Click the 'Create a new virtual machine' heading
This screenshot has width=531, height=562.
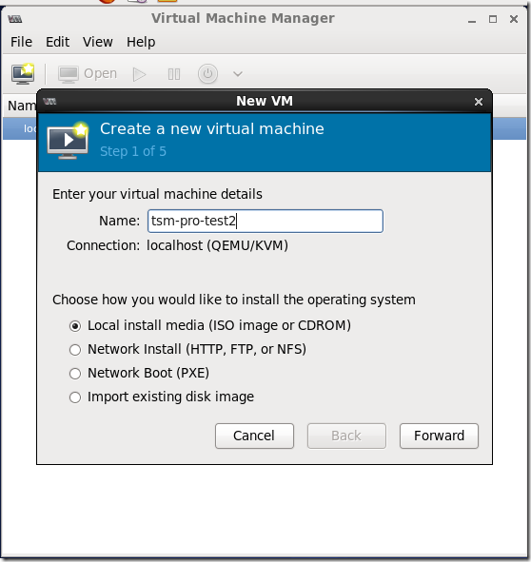[212, 128]
